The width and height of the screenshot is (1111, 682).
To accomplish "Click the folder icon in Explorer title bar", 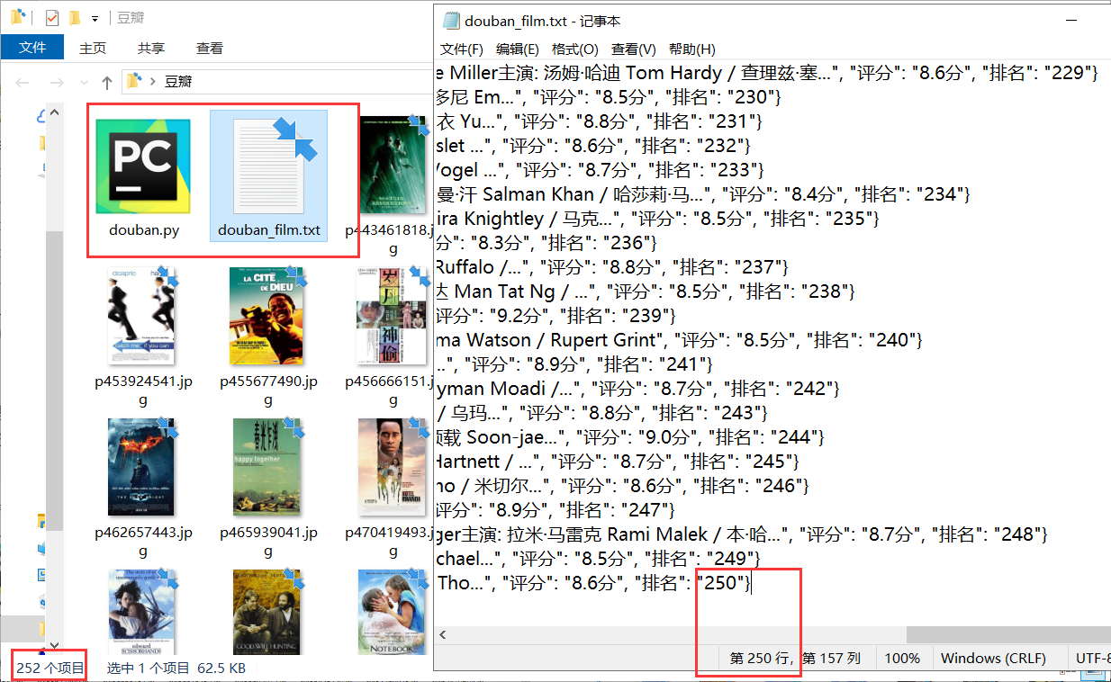I will coord(17,17).
